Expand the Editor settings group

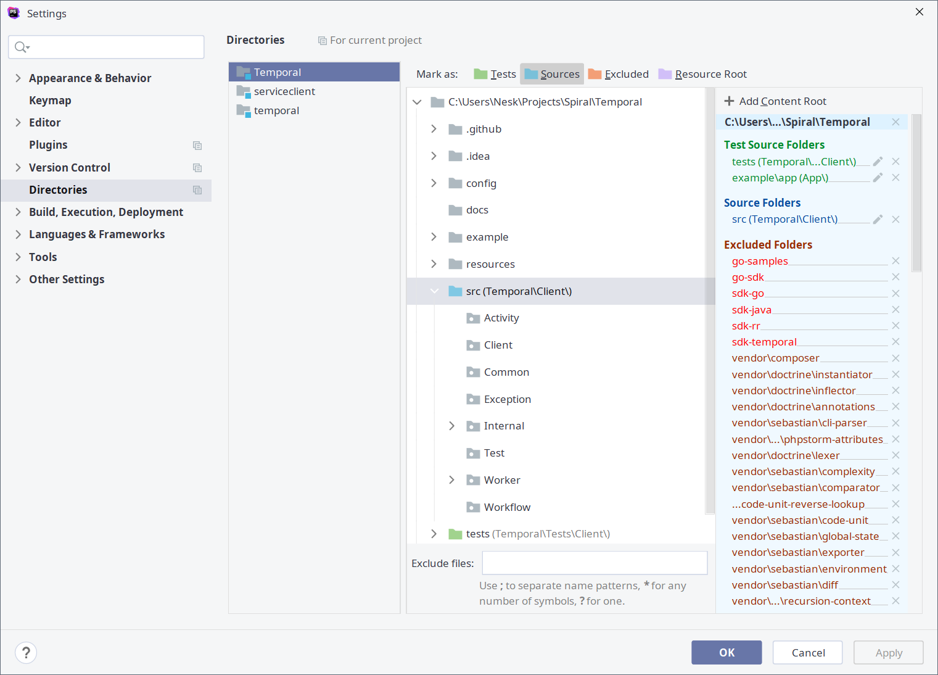[18, 123]
